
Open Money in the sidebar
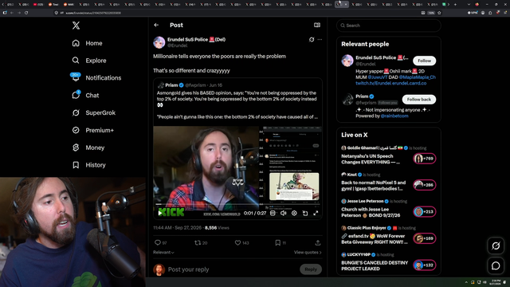[x=88, y=147]
